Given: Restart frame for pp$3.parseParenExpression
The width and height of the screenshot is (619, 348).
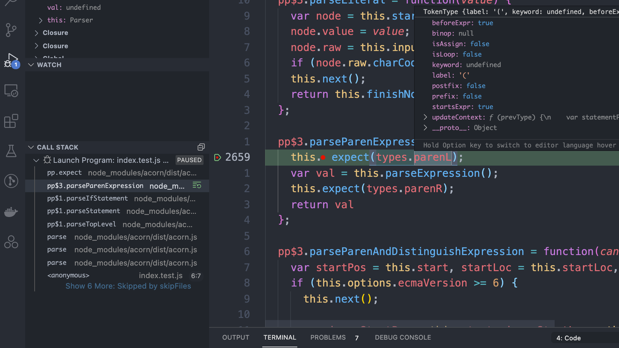Looking at the screenshot, I should pyautogui.click(x=197, y=185).
